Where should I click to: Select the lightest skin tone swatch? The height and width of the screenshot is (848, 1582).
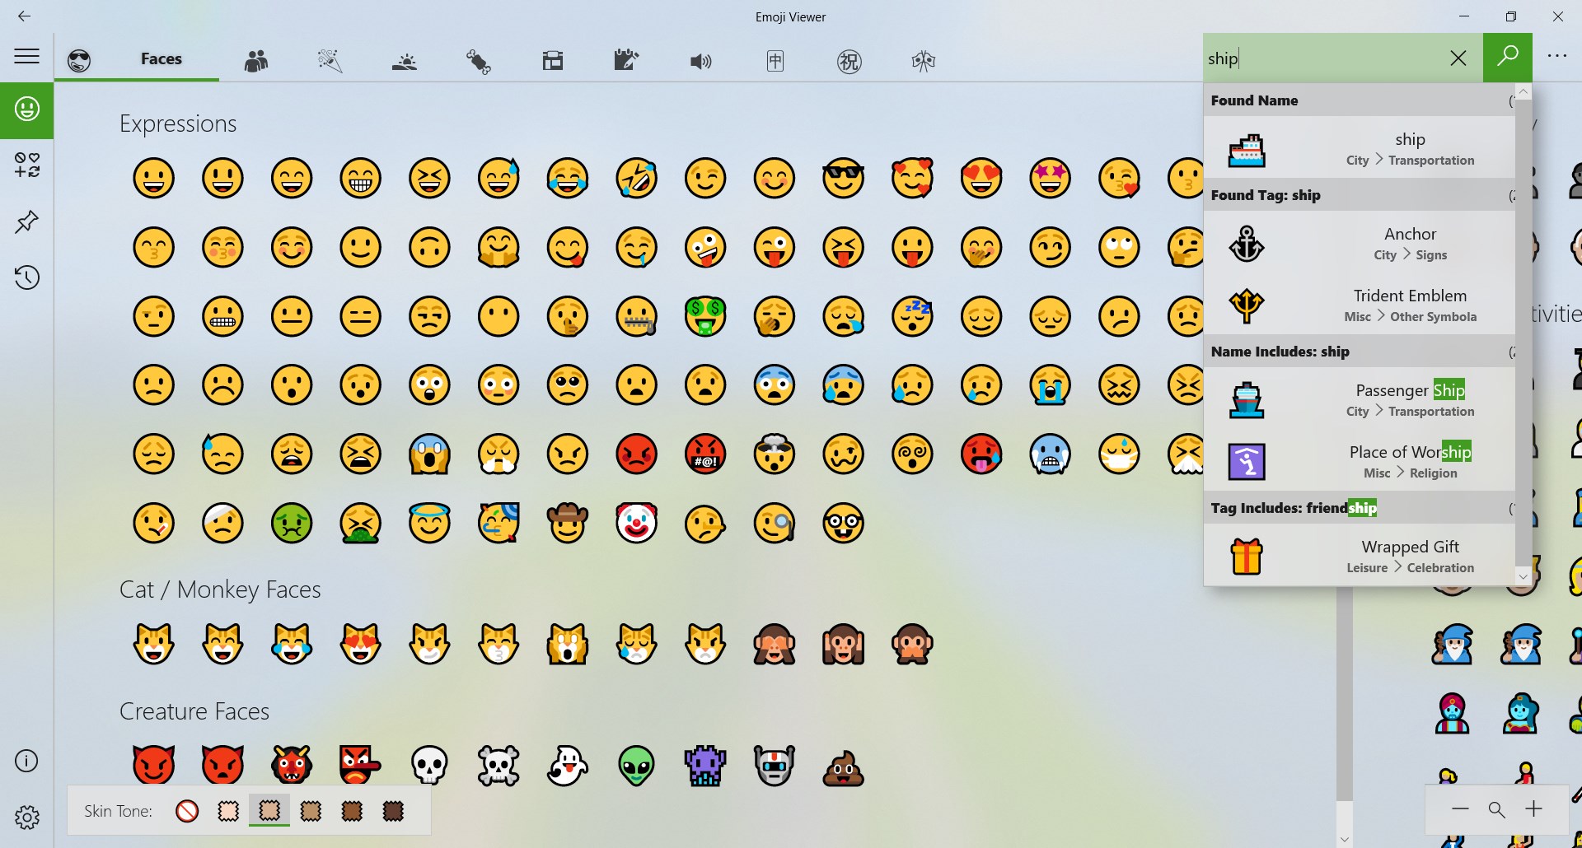(x=228, y=812)
